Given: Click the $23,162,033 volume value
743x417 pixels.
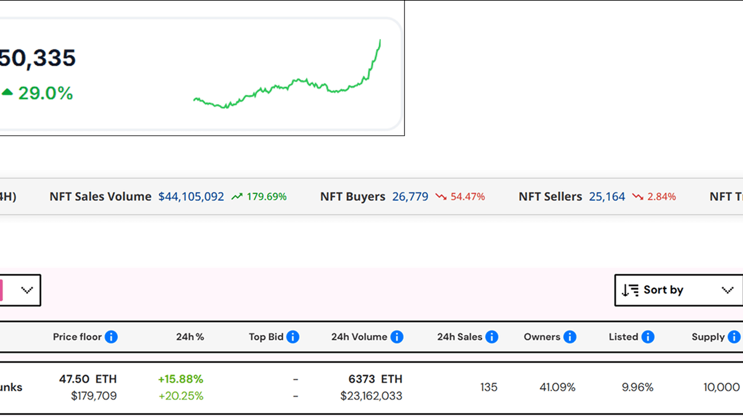Looking at the screenshot, I should (371, 396).
